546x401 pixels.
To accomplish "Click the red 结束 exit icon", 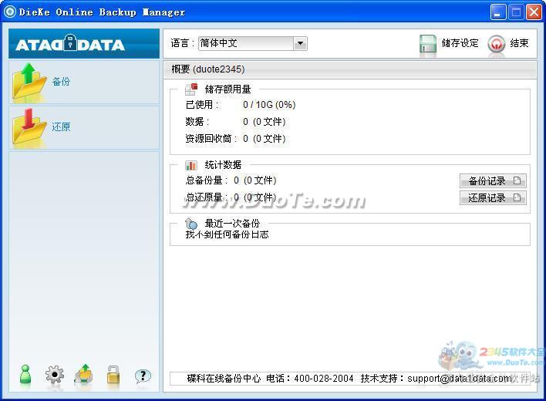I will pyautogui.click(x=497, y=44).
